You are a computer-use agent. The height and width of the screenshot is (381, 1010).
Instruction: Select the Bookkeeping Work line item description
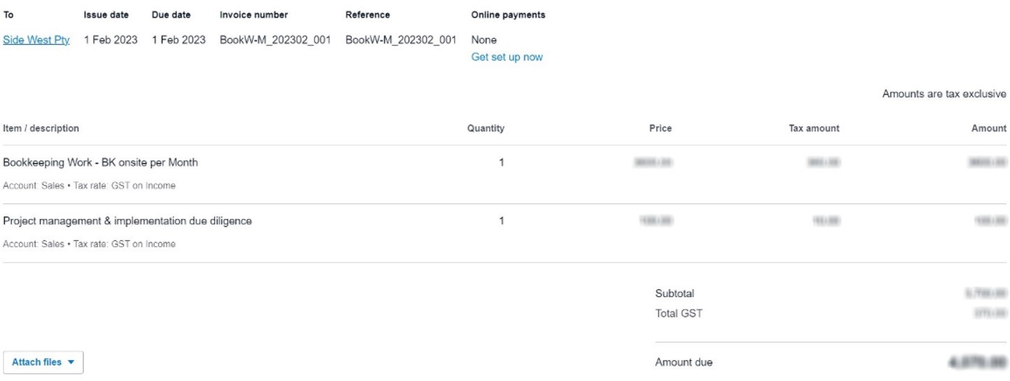pyautogui.click(x=100, y=162)
